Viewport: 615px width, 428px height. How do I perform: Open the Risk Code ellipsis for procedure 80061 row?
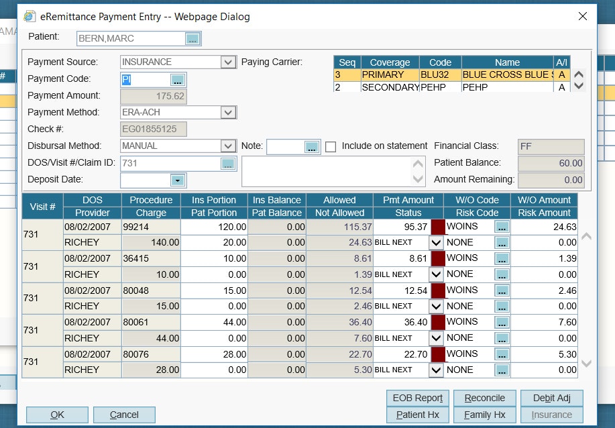click(502, 338)
